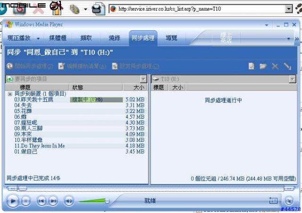Screen dimensions: 302x213
Task: Open the quick access menu arrow in title bar
Action: click(x=266, y=25)
